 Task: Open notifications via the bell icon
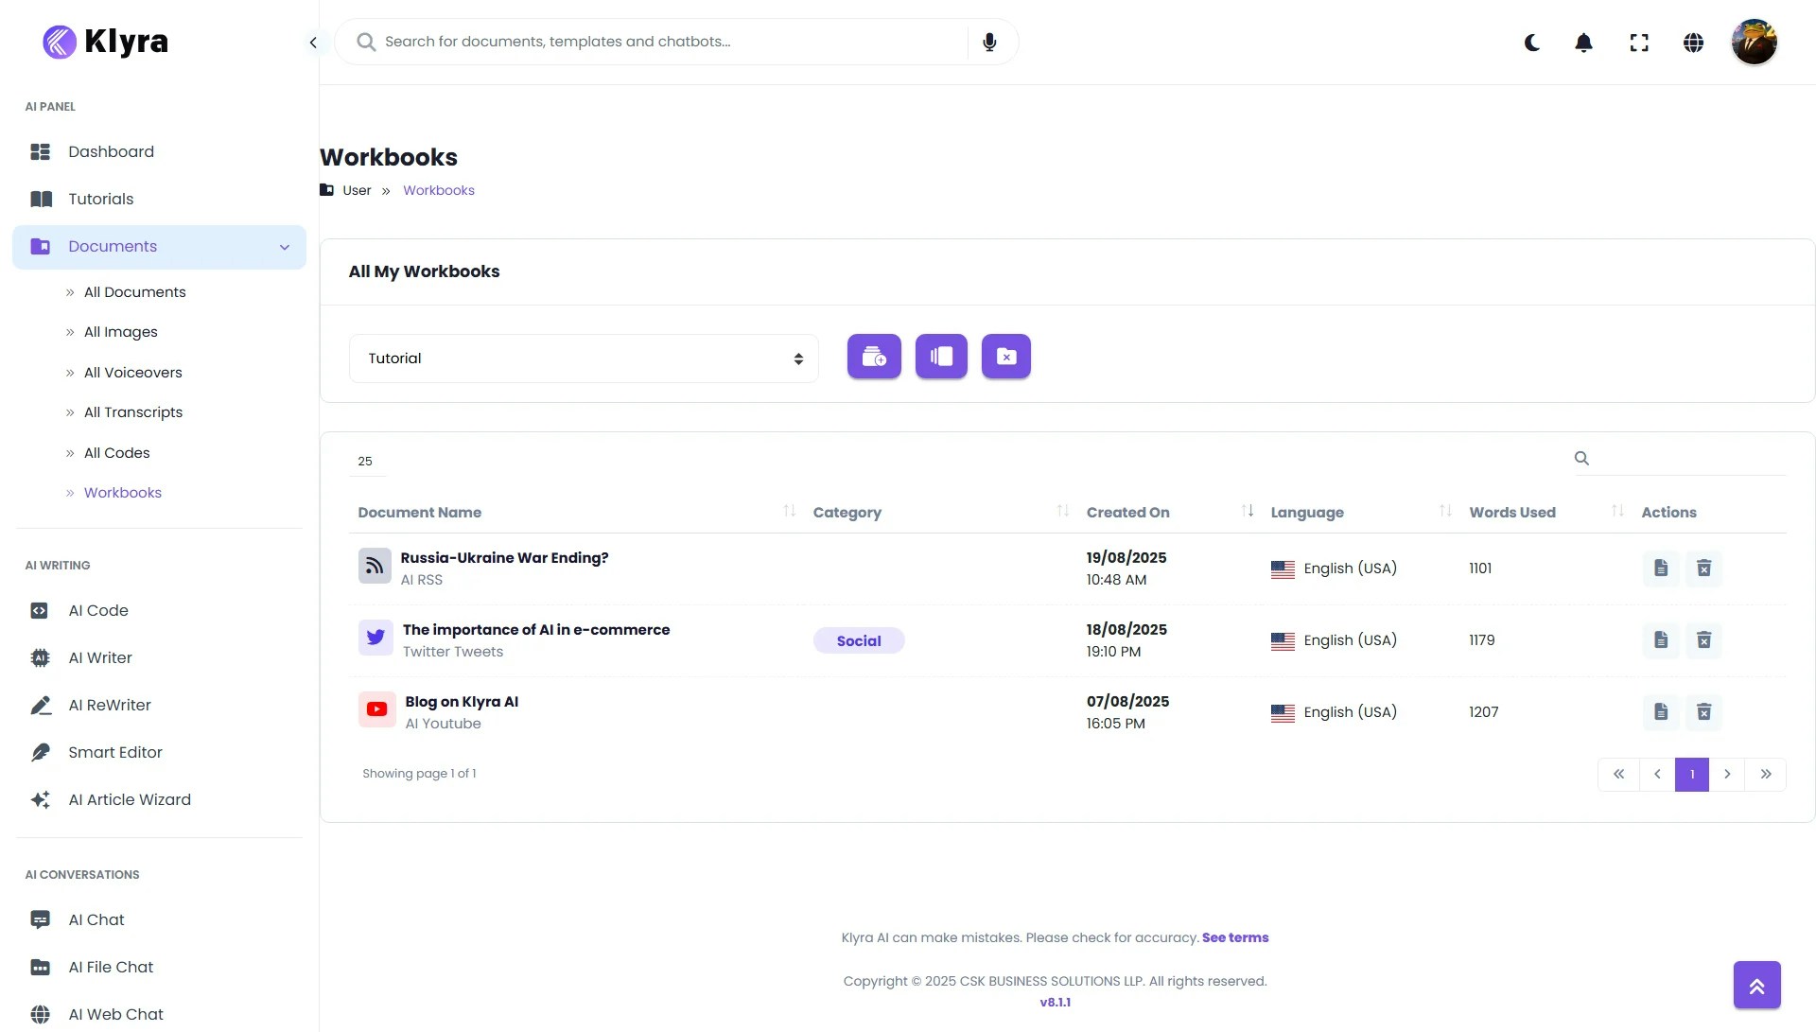[x=1582, y=43]
